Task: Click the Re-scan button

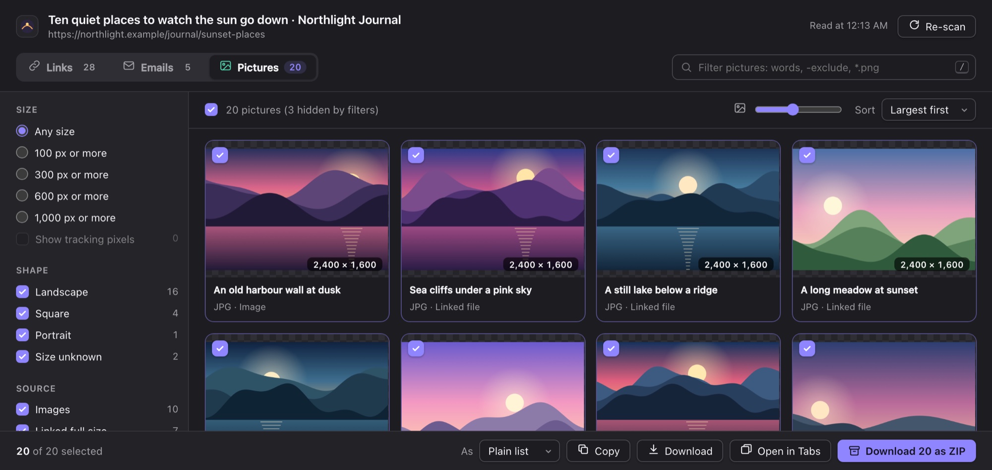Action: click(x=936, y=26)
